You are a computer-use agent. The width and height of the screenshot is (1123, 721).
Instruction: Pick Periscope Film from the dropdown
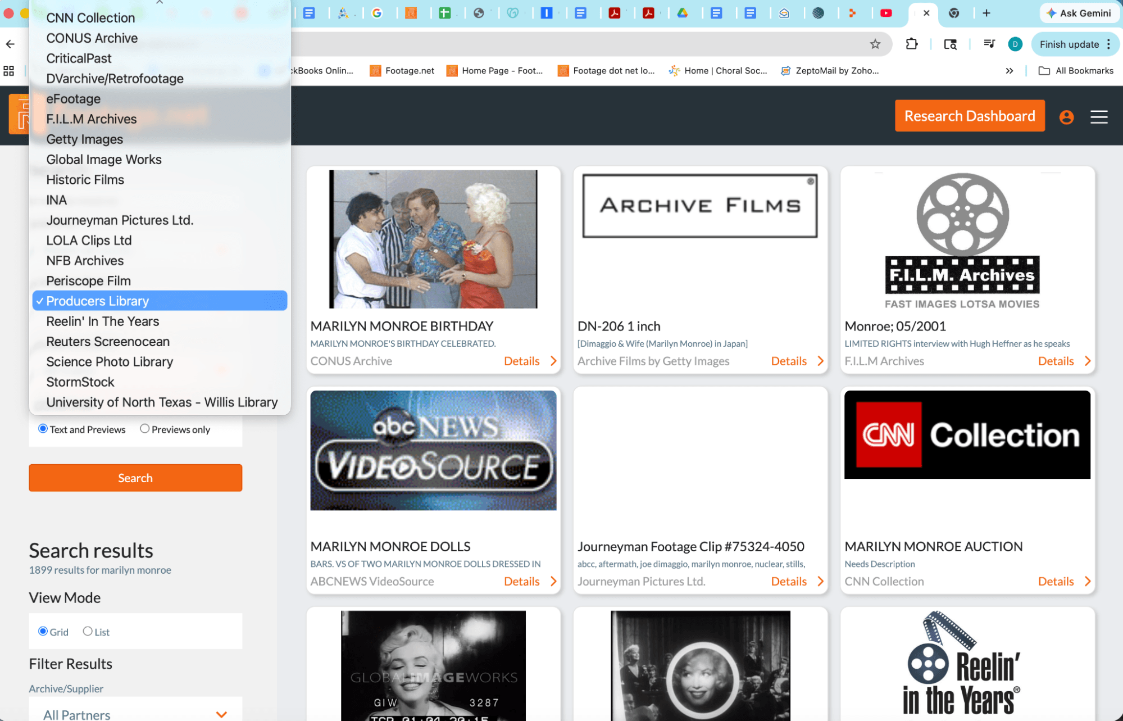(160, 281)
